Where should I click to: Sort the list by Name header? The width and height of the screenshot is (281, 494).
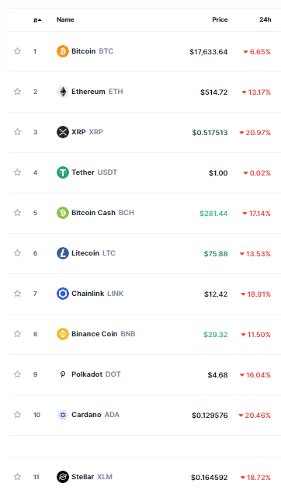point(65,19)
